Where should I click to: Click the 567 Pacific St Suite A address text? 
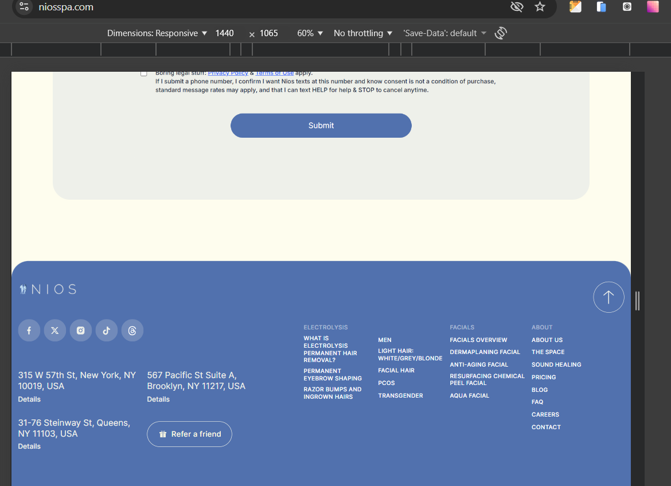[196, 380]
